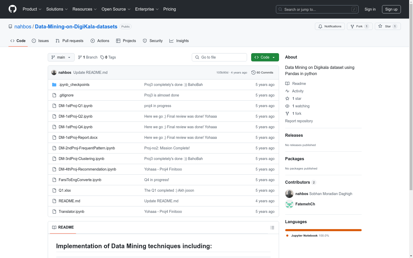Open Data-Mining-on-DigiKala-datasets repository link
Image resolution: width=413 pixels, height=258 pixels.
[76, 27]
